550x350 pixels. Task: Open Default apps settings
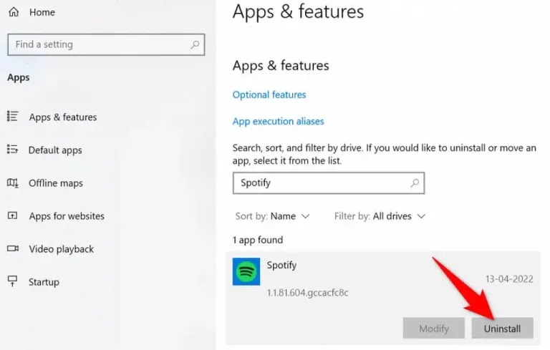(x=55, y=150)
